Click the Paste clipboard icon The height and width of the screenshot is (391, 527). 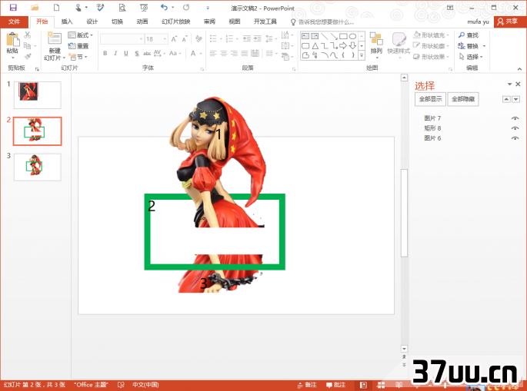[12, 40]
